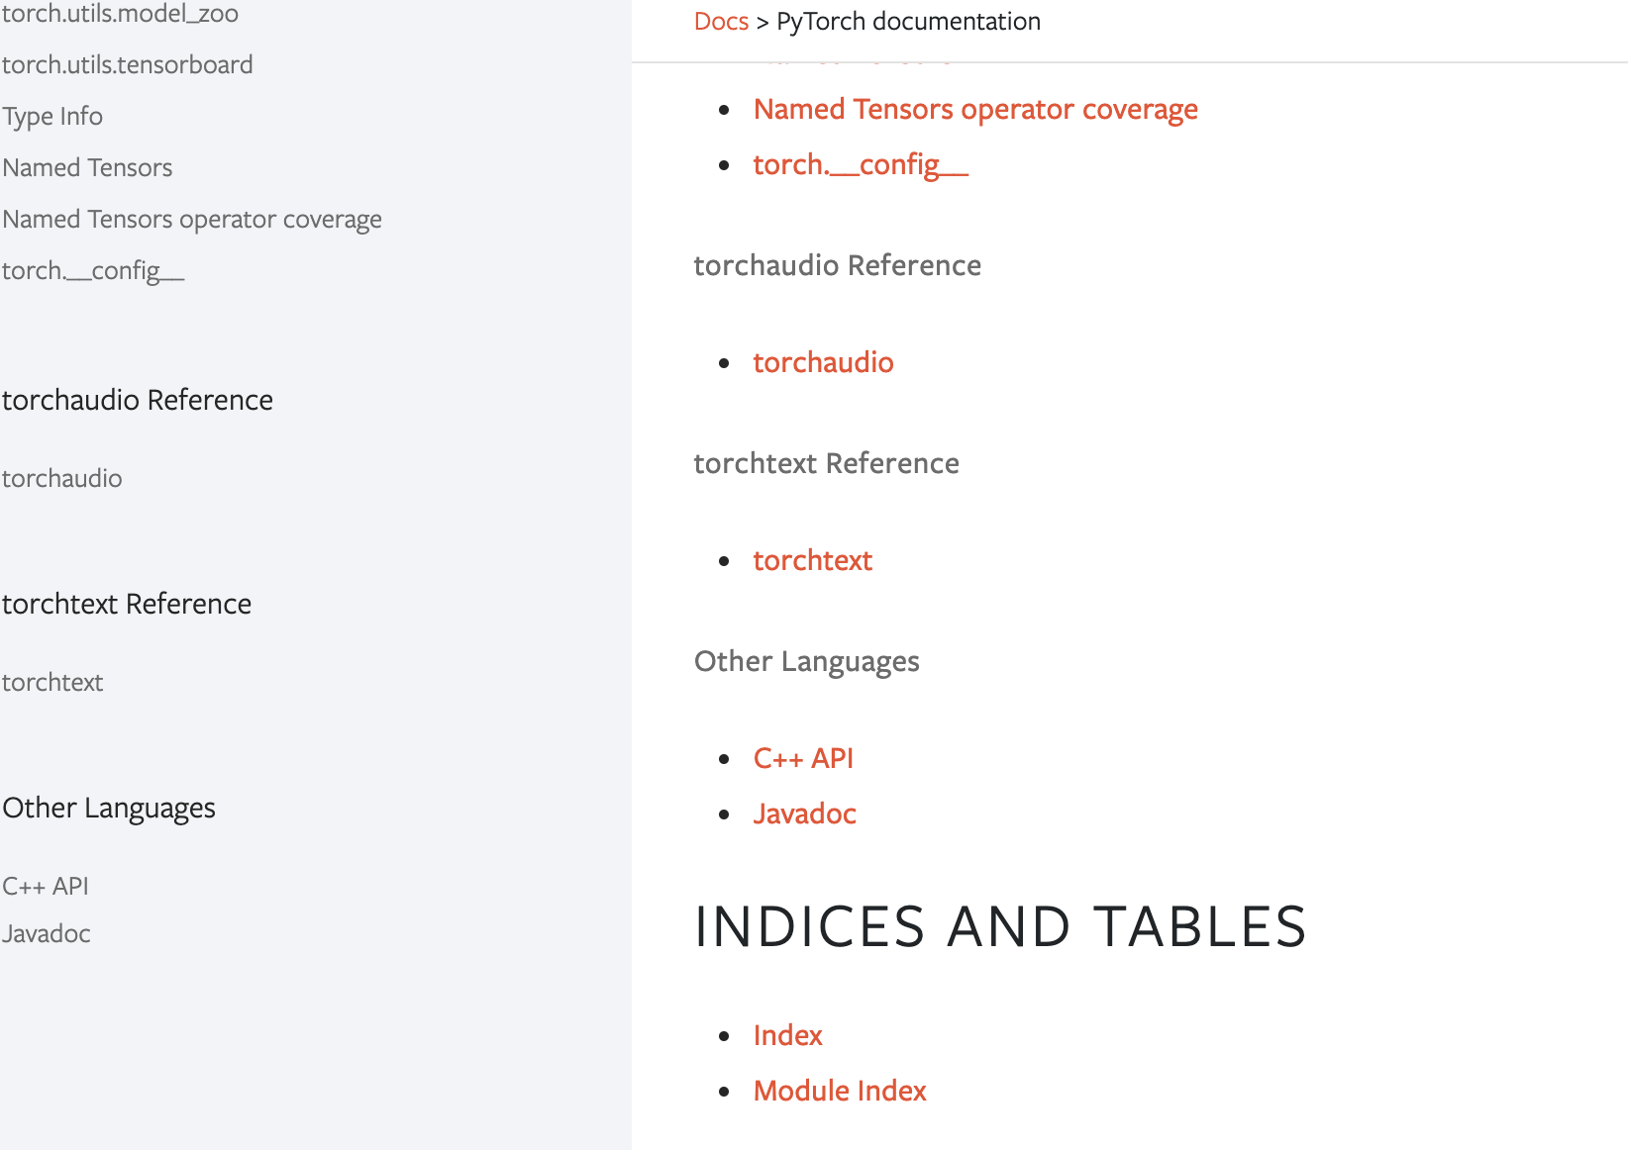Click the torchtext Reference heading in main content
Viewport: 1628px width, 1150px height.
pyautogui.click(x=827, y=463)
